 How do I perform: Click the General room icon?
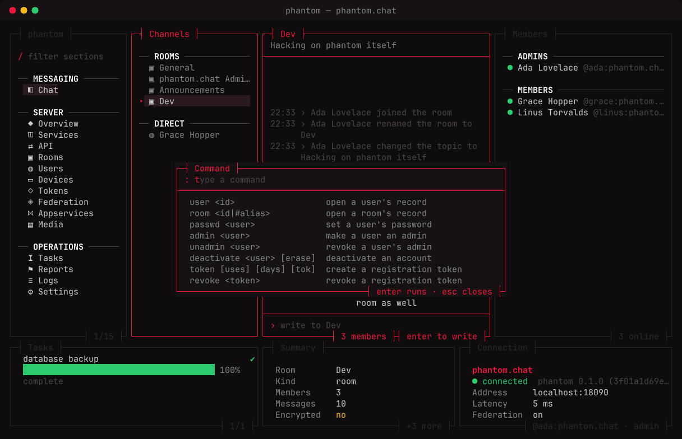tap(151, 68)
